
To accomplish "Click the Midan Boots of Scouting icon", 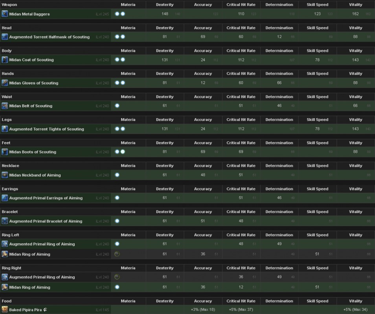I will (x=5, y=152).
